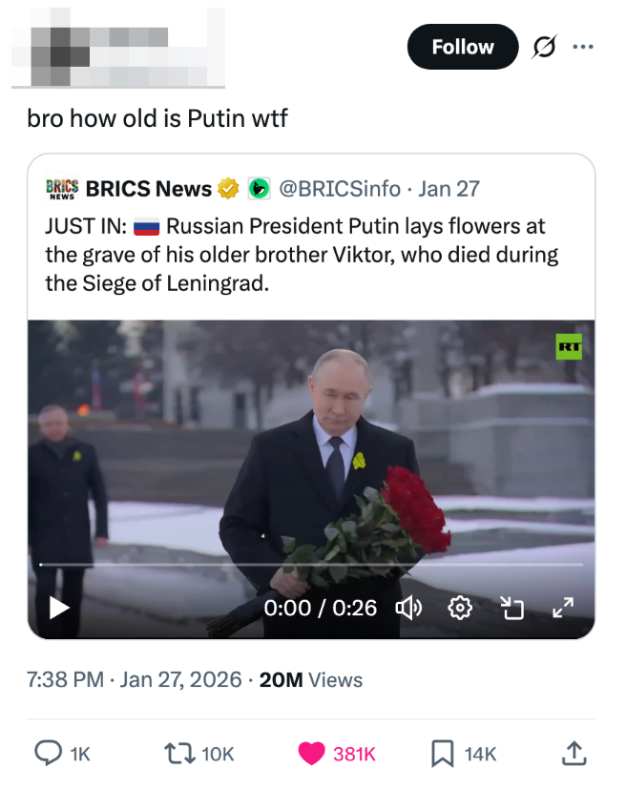Open video playback settings
The width and height of the screenshot is (626, 809).
click(x=459, y=608)
